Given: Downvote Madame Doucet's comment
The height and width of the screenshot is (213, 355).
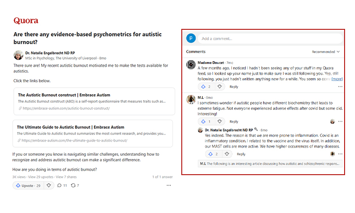Looking at the screenshot, I should (220, 87).
